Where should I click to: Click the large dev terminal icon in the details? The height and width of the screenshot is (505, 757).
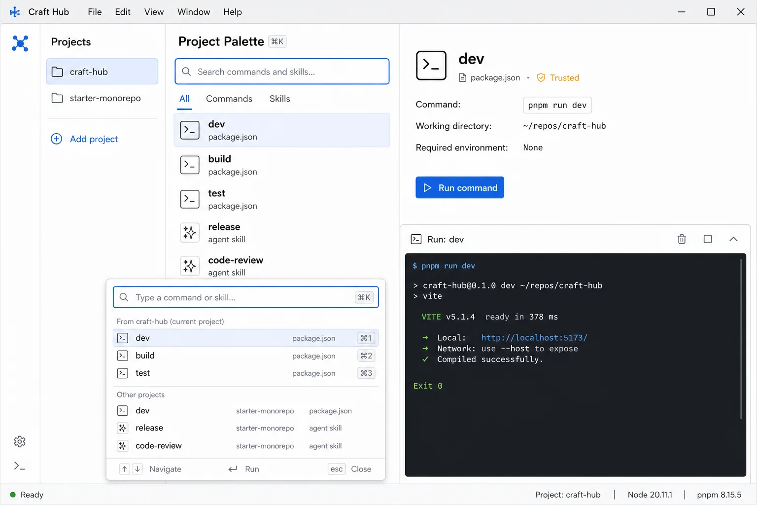431,65
